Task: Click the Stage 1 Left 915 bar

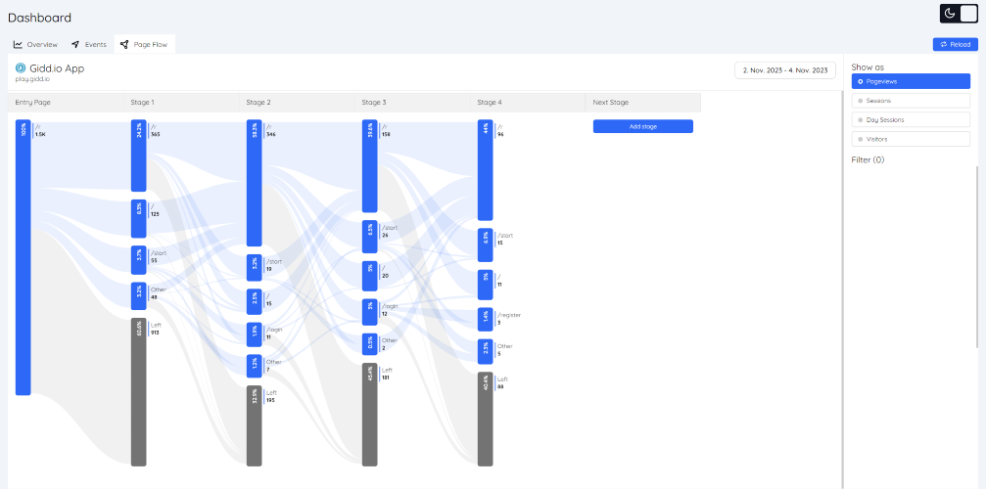Action: tap(138, 392)
